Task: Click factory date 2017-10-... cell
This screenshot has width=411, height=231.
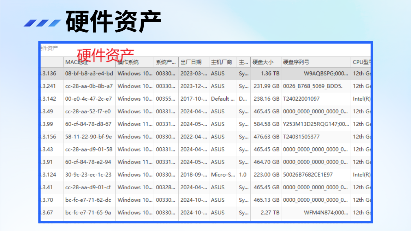Action: click(194, 99)
